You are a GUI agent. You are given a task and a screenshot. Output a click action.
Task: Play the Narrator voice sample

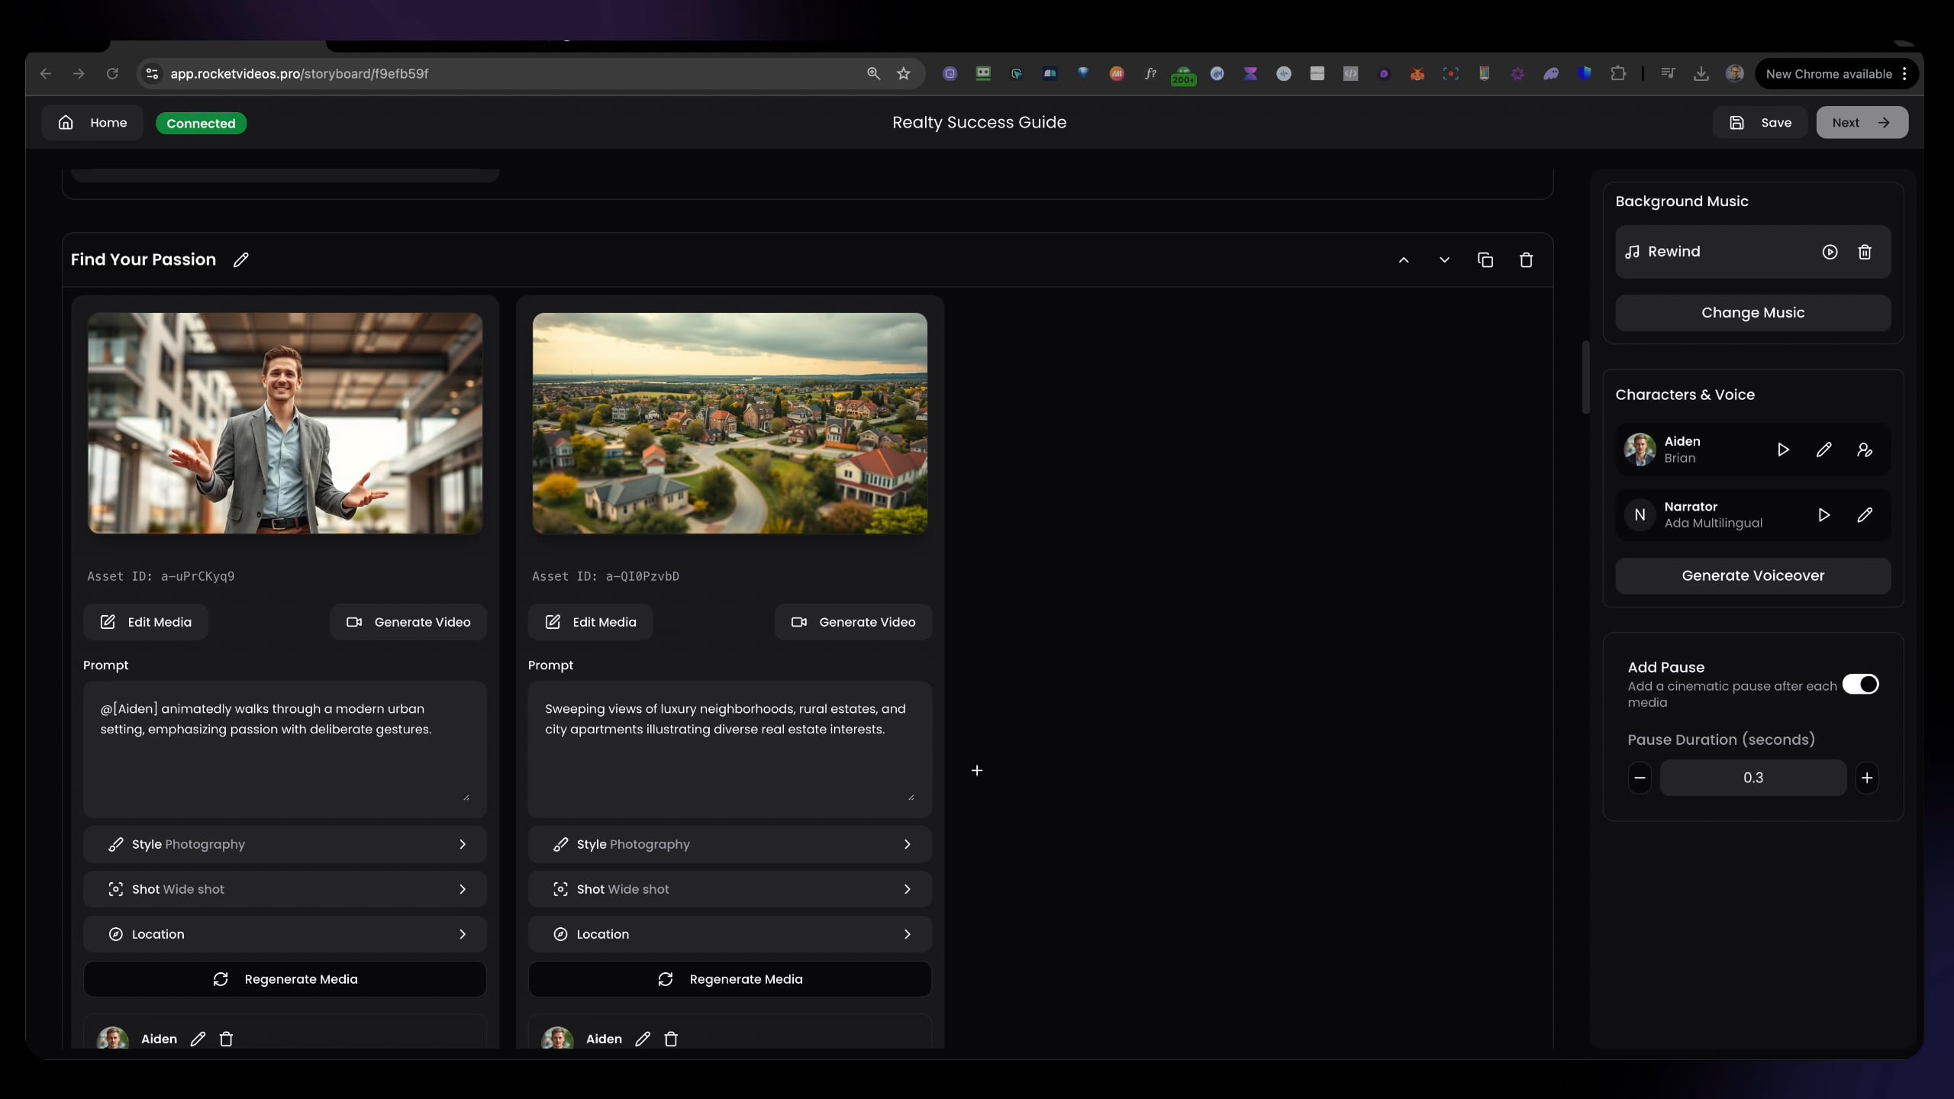click(x=1823, y=515)
